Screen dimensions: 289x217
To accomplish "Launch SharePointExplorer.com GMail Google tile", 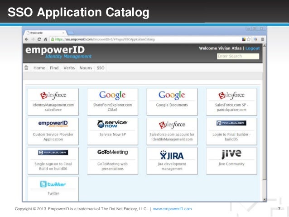I will 112,102.
